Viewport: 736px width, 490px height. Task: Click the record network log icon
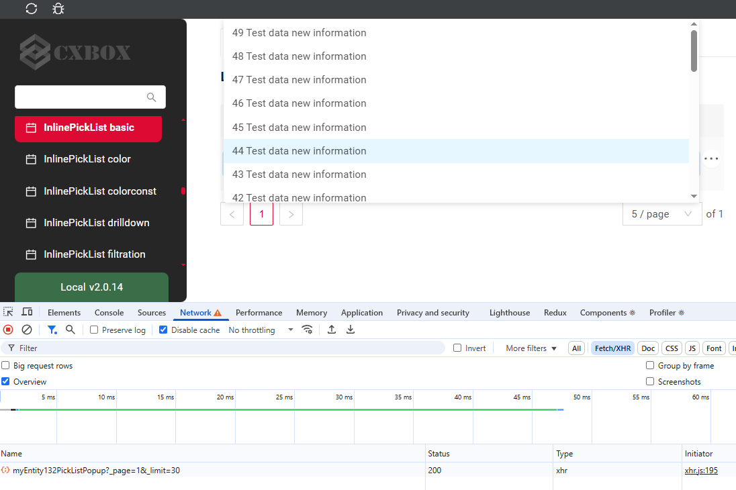[8, 330]
